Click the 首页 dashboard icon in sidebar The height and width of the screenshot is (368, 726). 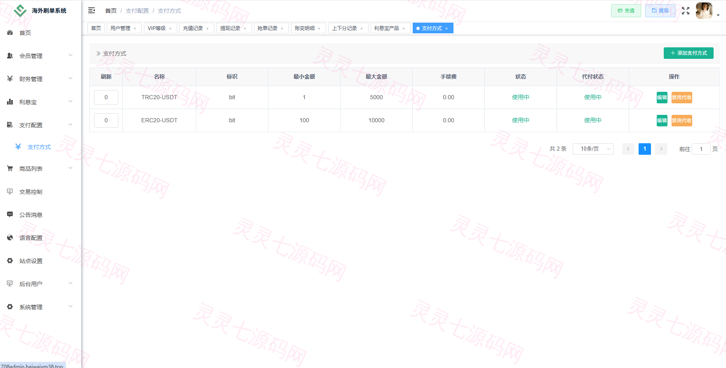pos(10,33)
